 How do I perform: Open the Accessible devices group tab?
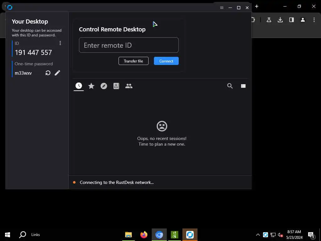tap(129, 86)
